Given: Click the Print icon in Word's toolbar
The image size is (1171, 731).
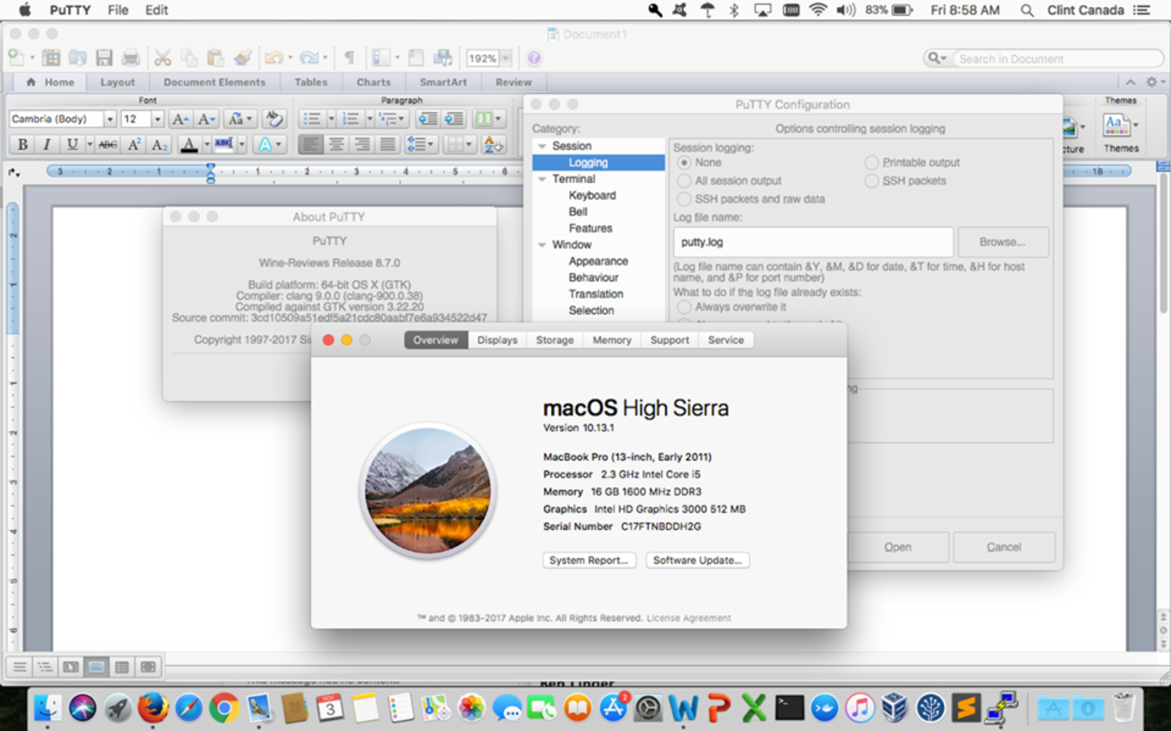Looking at the screenshot, I should 131,57.
